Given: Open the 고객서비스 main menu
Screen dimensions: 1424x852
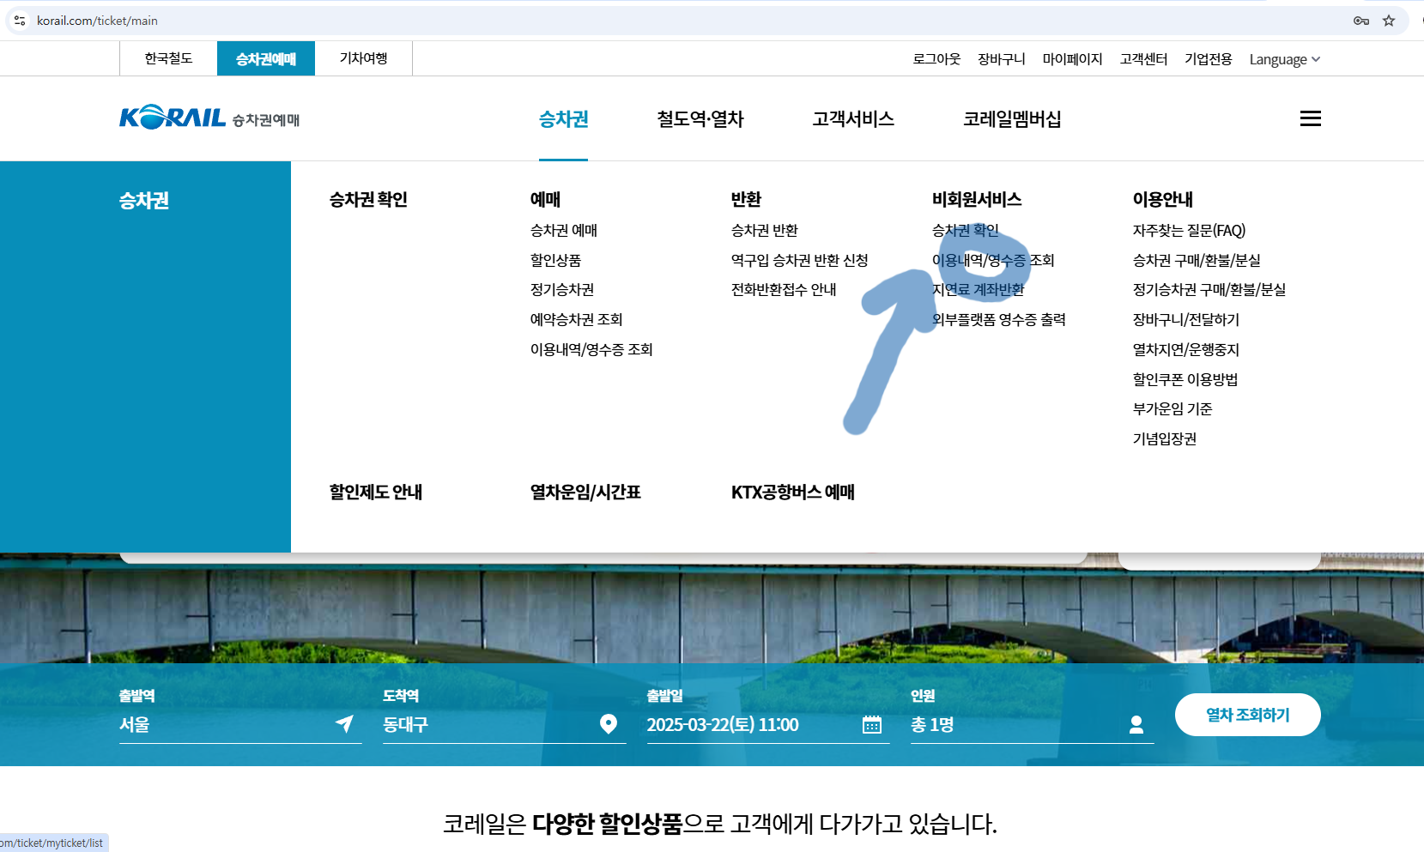Looking at the screenshot, I should click(853, 119).
